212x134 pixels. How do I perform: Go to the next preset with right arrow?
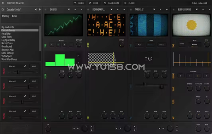pyautogui.click(x=40, y=10)
